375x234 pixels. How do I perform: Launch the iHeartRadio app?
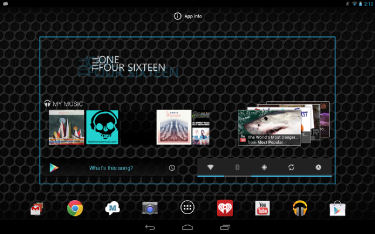pos(225,208)
